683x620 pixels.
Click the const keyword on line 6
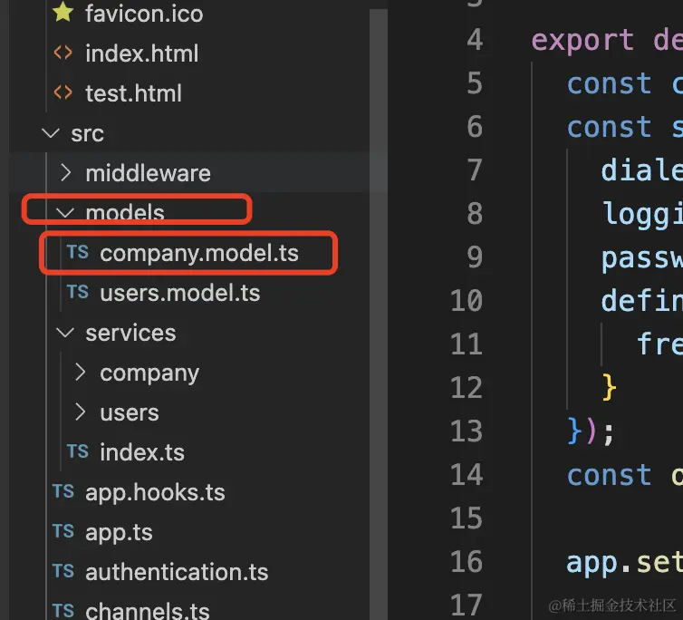(x=609, y=127)
